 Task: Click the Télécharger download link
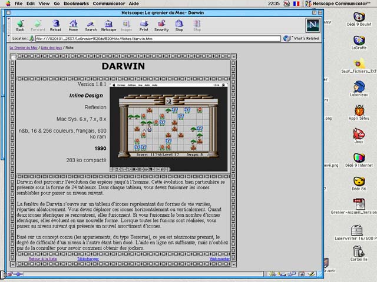point(88,259)
